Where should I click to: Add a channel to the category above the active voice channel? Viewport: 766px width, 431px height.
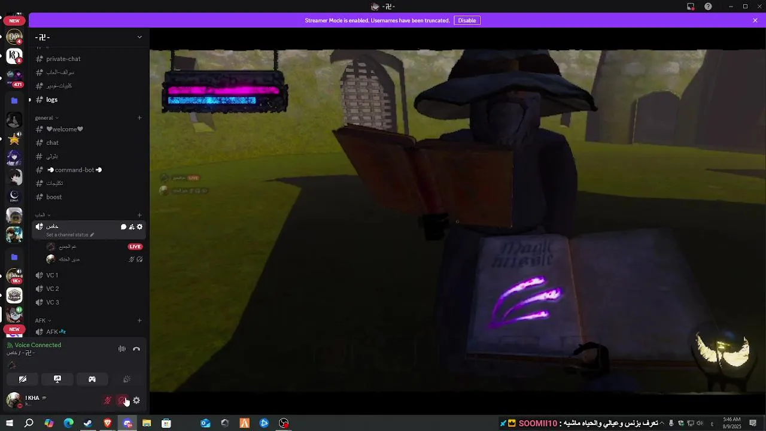click(139, 215)
